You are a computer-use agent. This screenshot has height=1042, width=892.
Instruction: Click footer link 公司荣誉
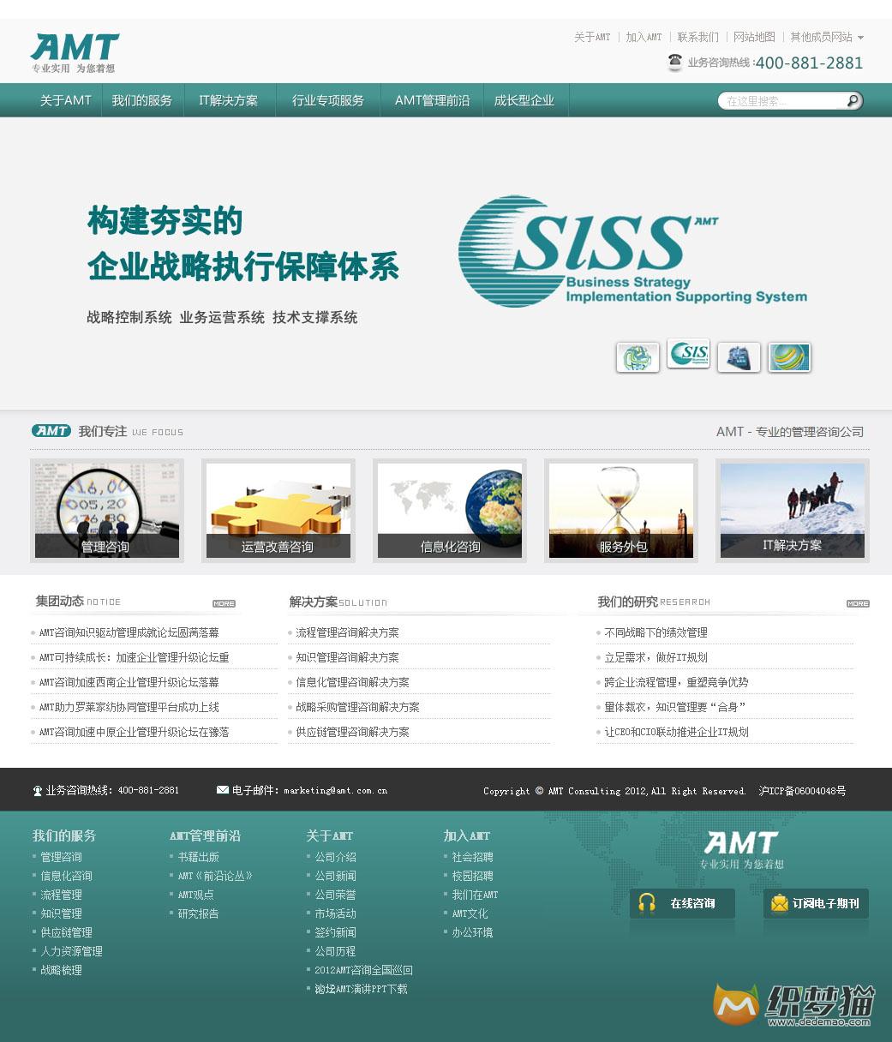(336, 895)
